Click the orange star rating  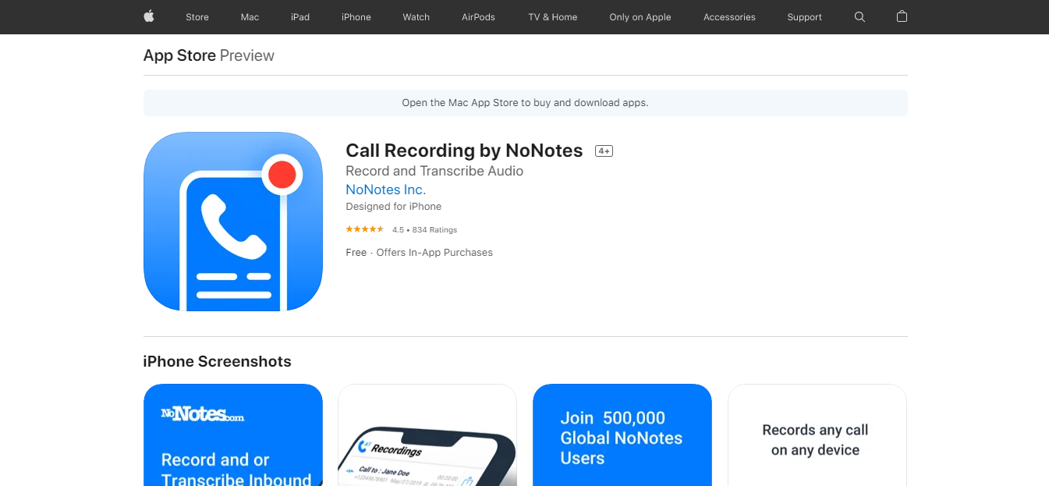pyautogui.click(x=365, y=229)
